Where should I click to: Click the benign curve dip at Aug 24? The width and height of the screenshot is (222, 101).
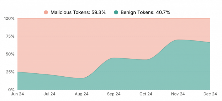coord(82,78)
